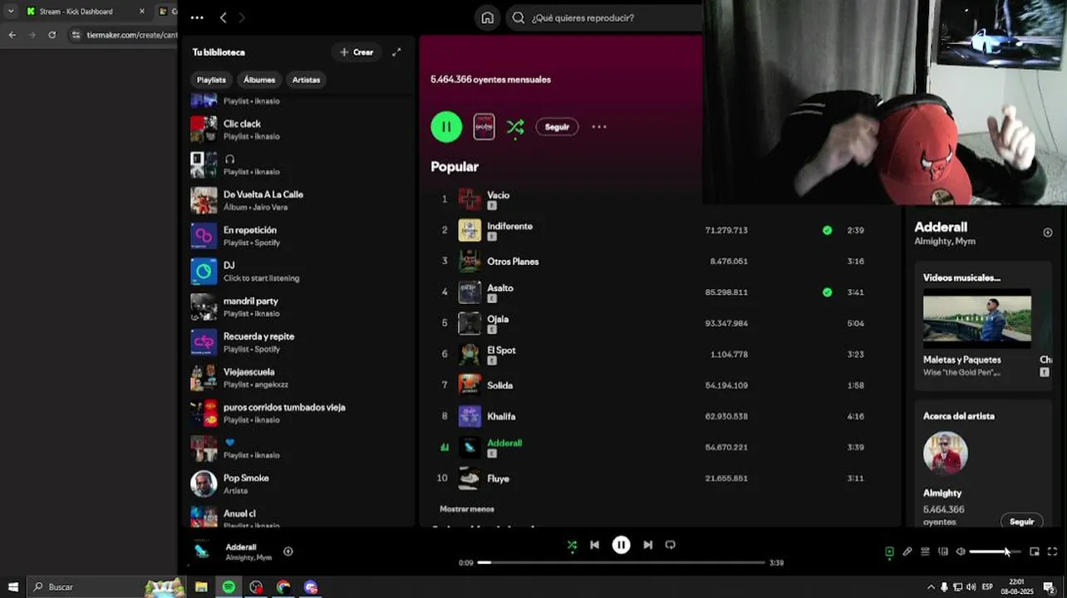Screen dimensions: 1067x598
Task: Open the Clic clack playlist
Action: click(299, 130)
